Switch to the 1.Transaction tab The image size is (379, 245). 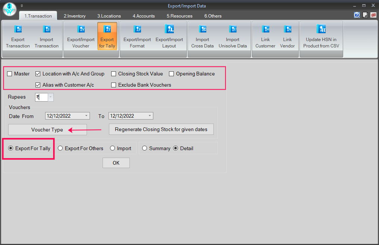click(x=38, y=16)
